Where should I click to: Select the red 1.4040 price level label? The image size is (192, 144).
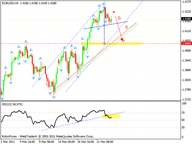[x=187, y=43]
